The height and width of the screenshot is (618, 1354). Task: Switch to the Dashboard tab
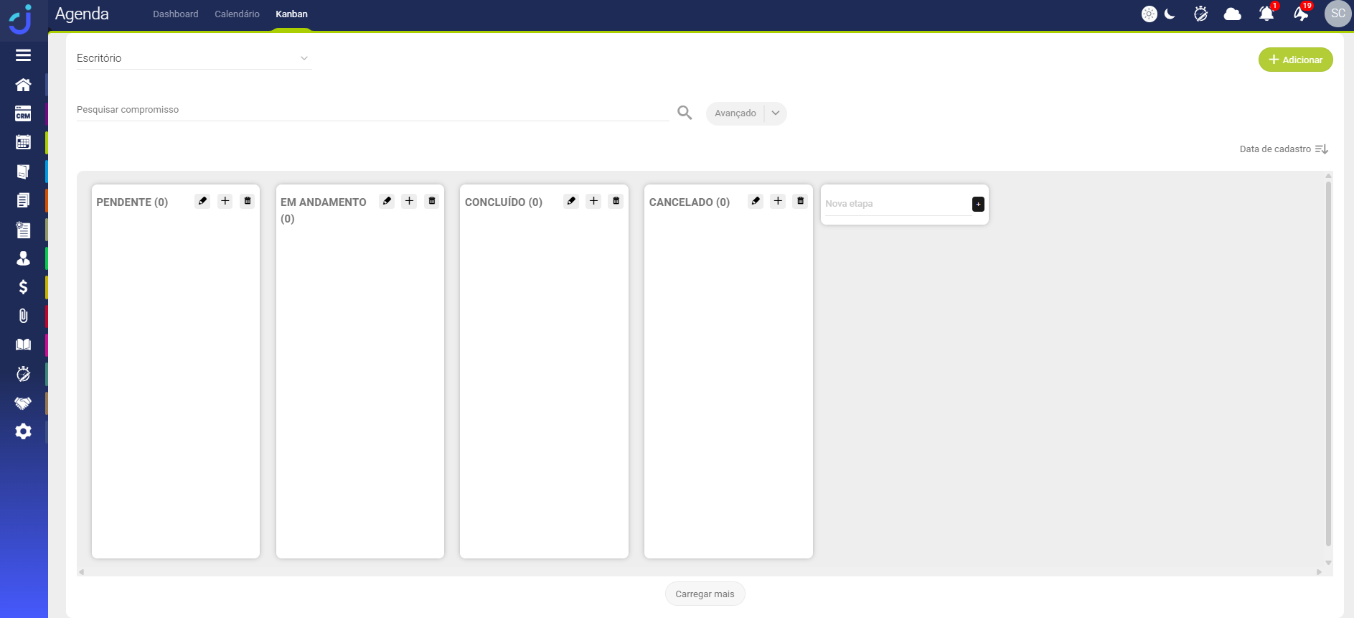(x=175, y=14)
